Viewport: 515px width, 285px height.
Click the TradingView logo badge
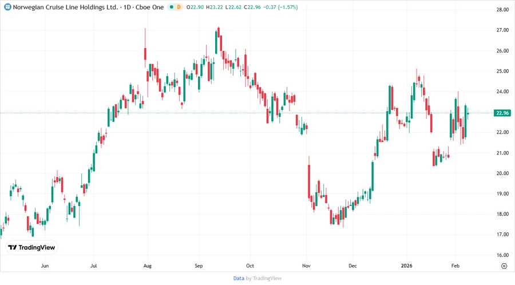click(x=31, y=248)
